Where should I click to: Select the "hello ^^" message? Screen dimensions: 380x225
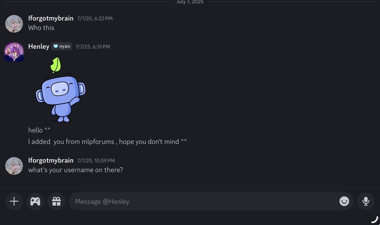39,130
